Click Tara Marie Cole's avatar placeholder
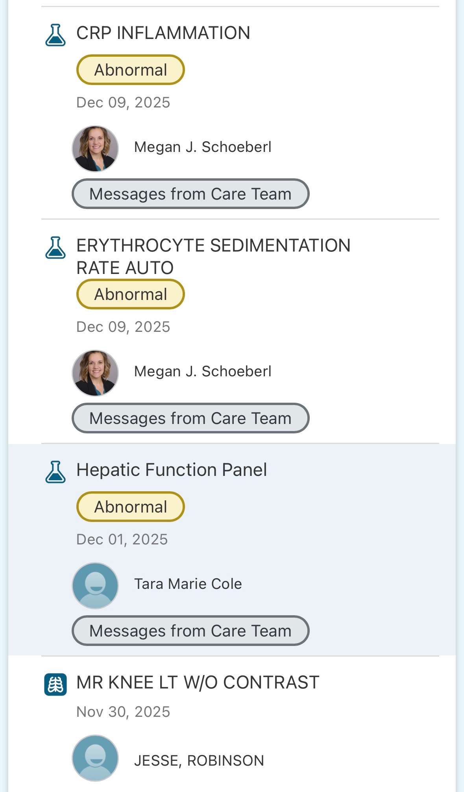 point(95,586)
